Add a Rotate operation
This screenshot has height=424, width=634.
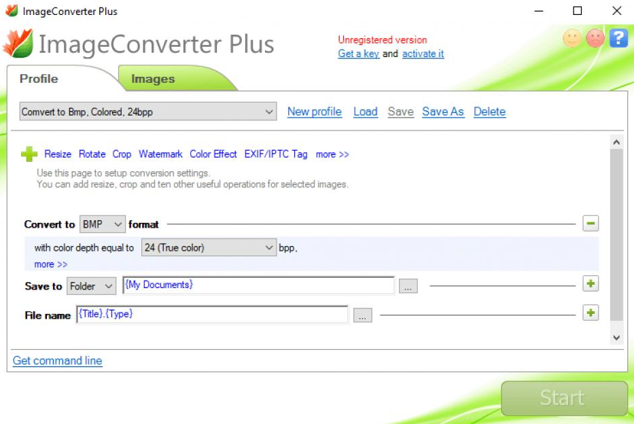pyautogui.click(x=92, y=154)
